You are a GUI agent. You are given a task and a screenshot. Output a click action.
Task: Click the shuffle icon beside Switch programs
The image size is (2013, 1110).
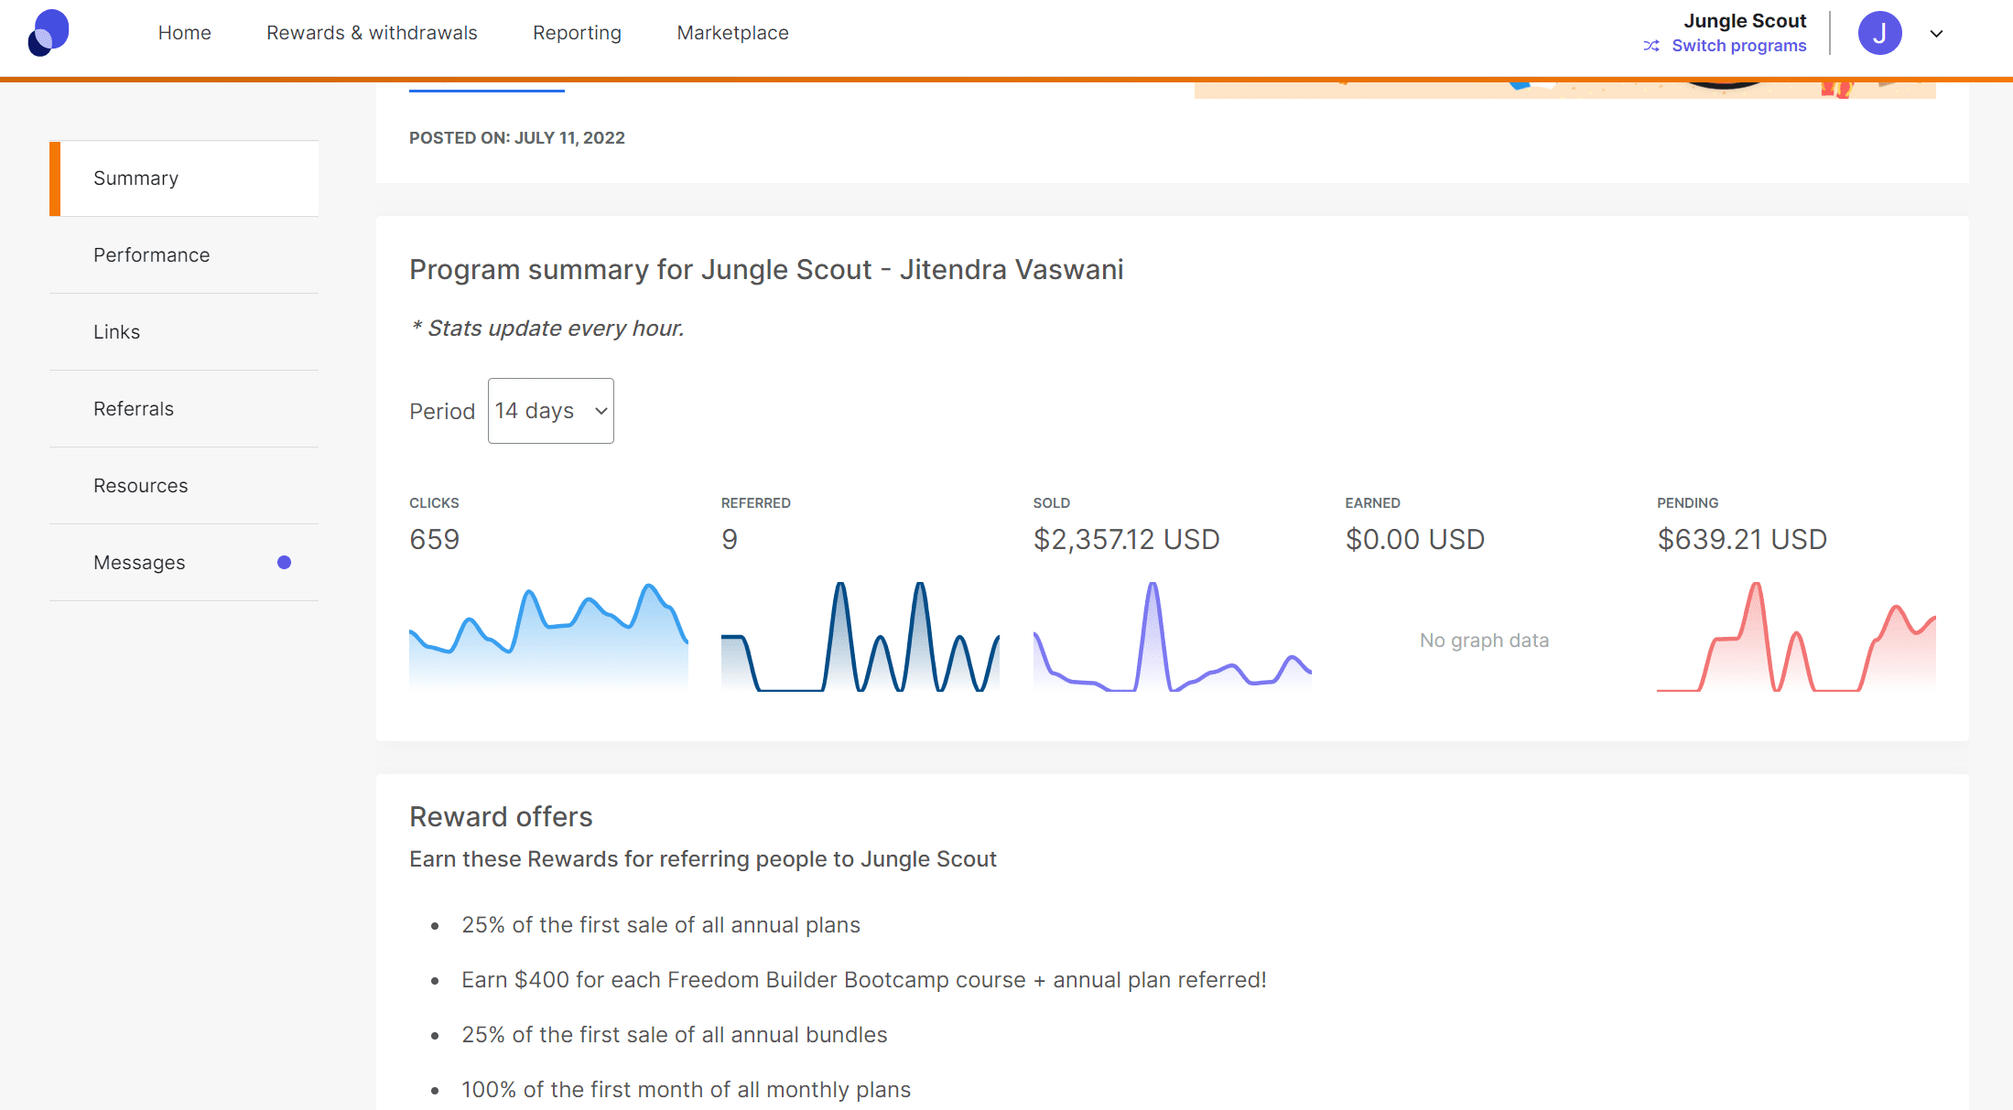[x=1650, y=46]
